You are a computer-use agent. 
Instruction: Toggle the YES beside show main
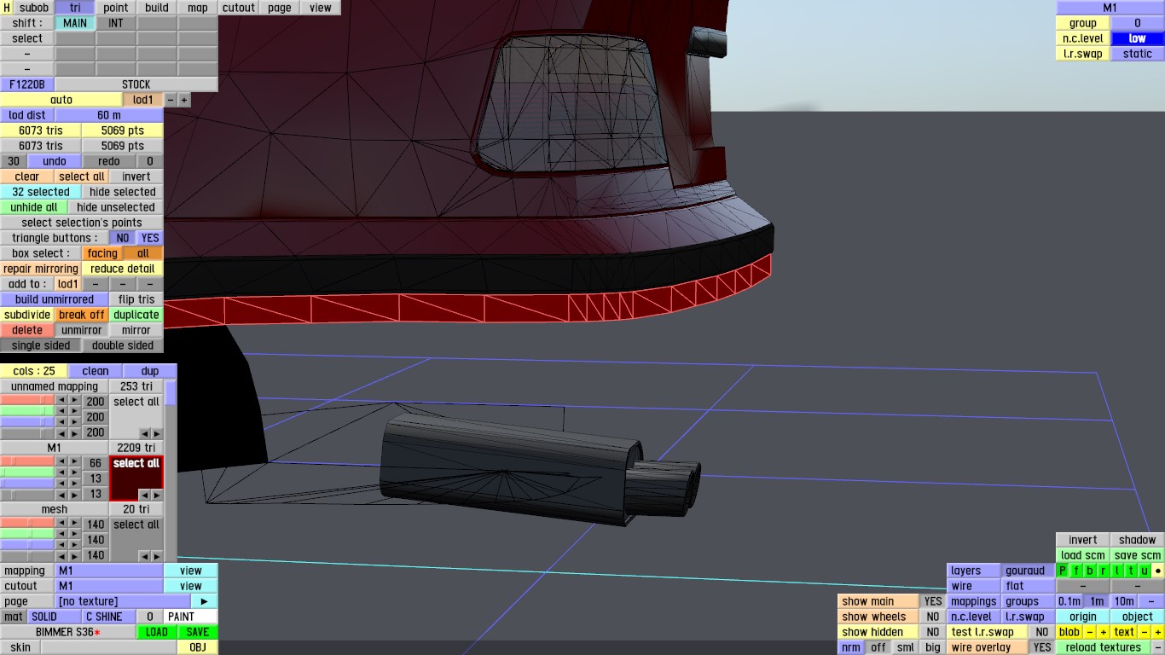click(x=933, y=601)
